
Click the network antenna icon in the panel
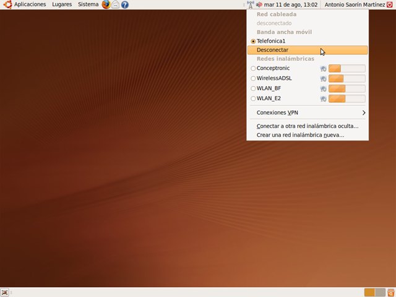(x=250, y=4)
